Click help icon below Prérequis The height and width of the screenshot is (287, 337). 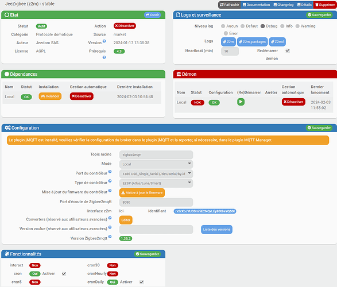point(104,57)
